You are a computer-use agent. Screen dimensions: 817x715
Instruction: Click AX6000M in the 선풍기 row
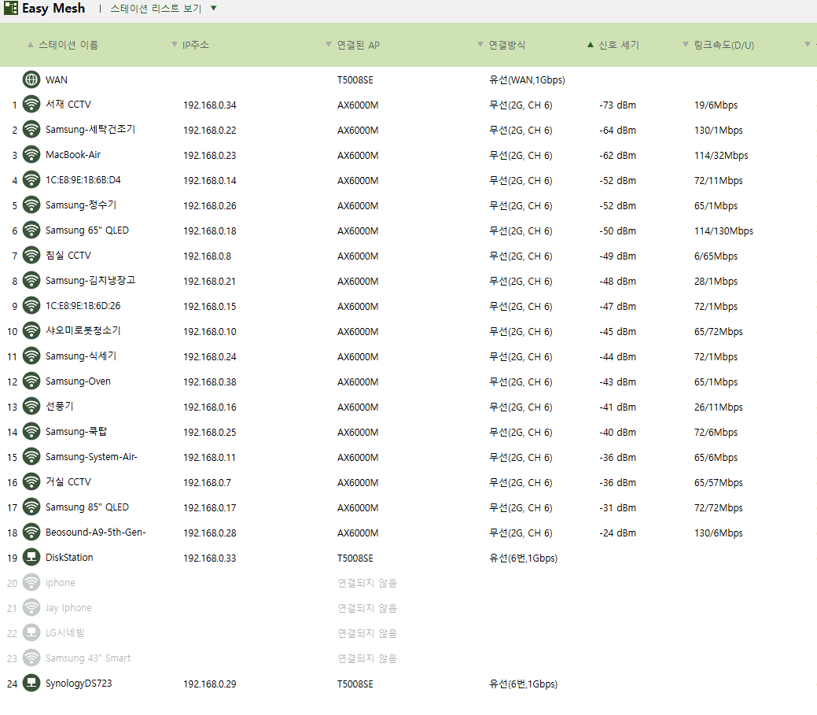pyautogui.click(x=358, y=407)
